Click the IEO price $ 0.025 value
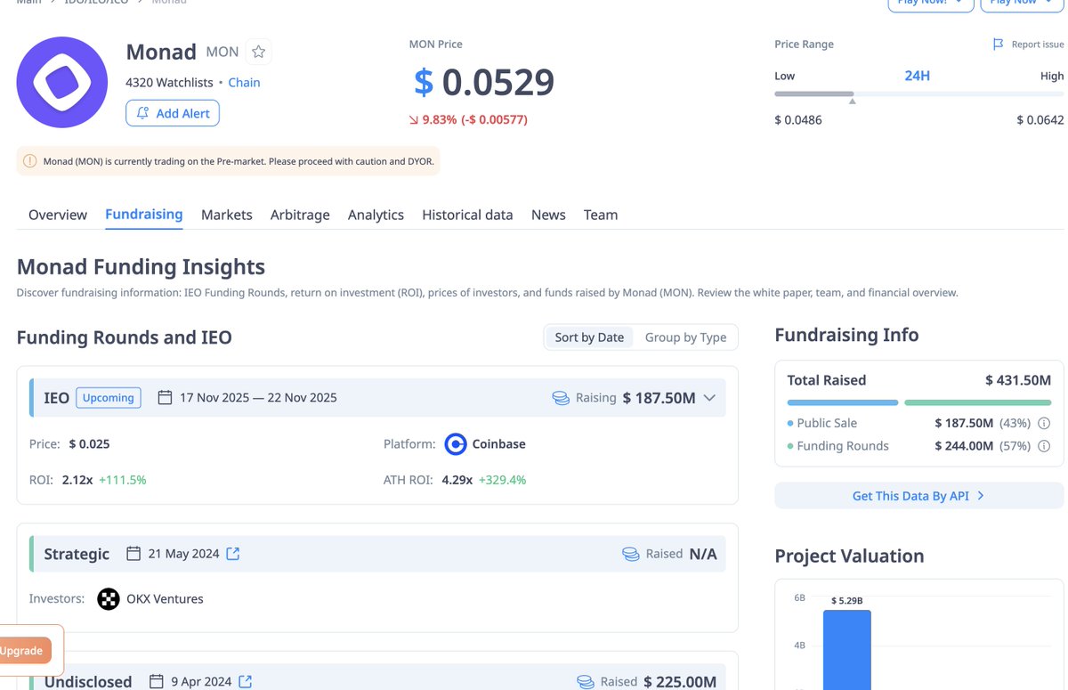Viewport: 1068px width, 690px height. [x=89, y=443]
